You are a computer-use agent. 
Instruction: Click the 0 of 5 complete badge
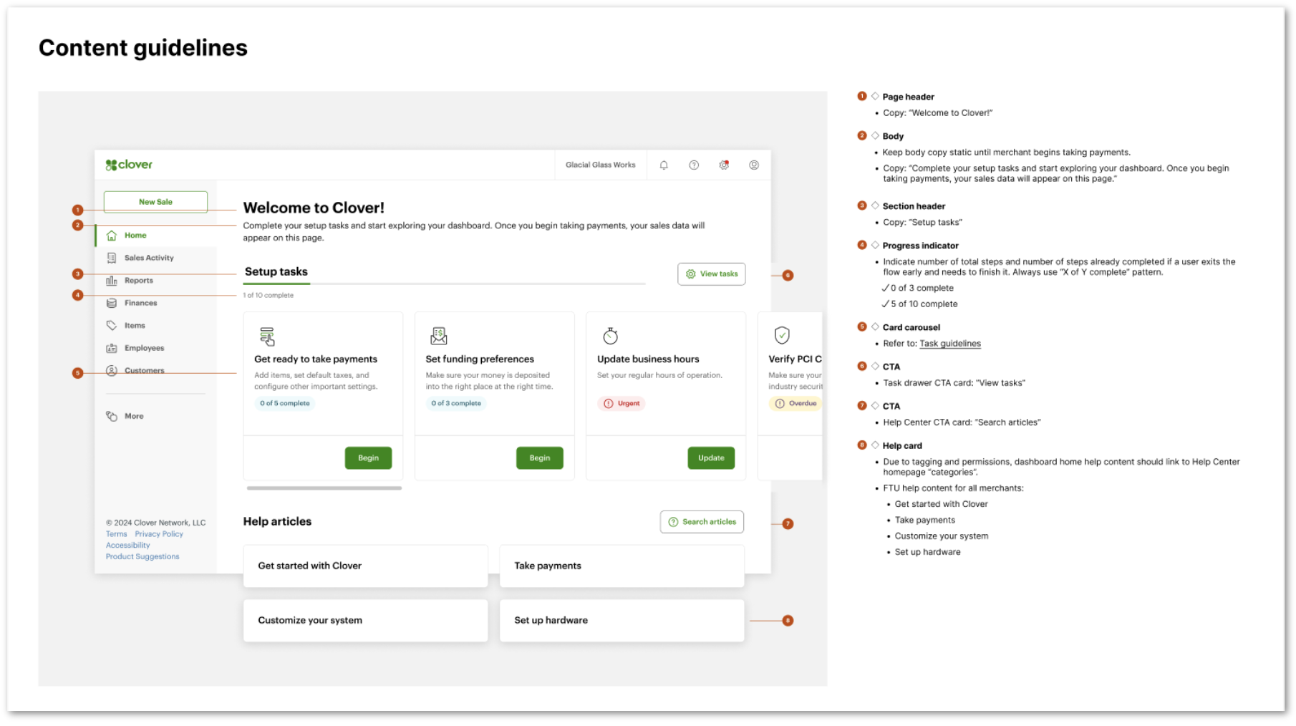click(x=285, y=404)
